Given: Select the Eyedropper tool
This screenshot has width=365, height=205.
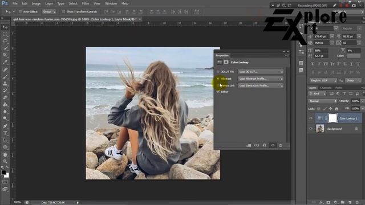Looking at the screenshot, I should pos(5,62).
